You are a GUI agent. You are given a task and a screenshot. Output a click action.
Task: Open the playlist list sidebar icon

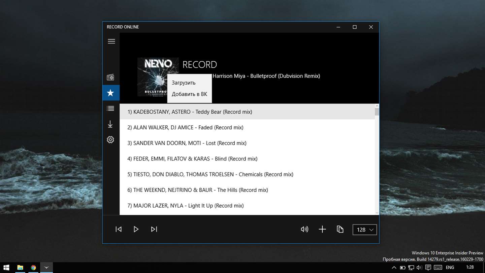click(x=110, y=109)
